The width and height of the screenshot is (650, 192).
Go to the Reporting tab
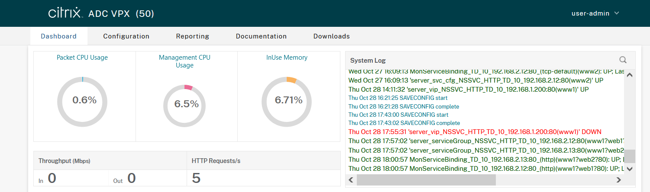pos(192,36)
